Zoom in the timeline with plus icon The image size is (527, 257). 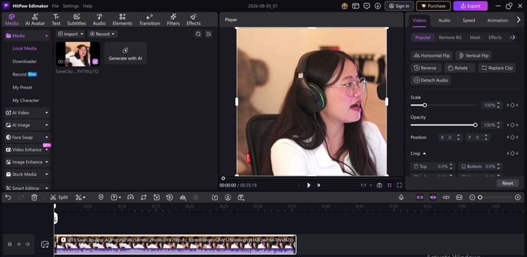coord(518,197)
